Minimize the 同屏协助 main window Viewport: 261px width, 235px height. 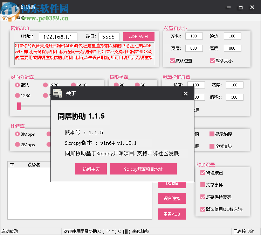coord(229,7)
